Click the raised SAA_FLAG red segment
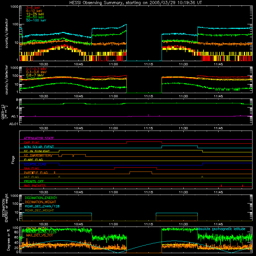This screenshot has height=256, width=256. click(135, 167)
